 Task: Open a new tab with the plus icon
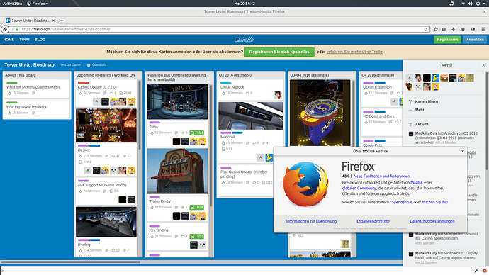click(x=62, y=21)
